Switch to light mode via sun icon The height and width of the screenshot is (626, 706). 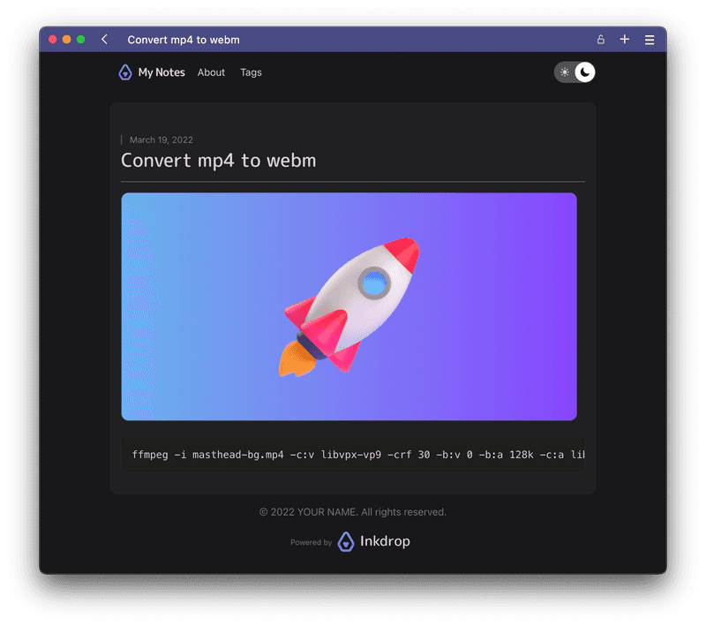point(565,72)
